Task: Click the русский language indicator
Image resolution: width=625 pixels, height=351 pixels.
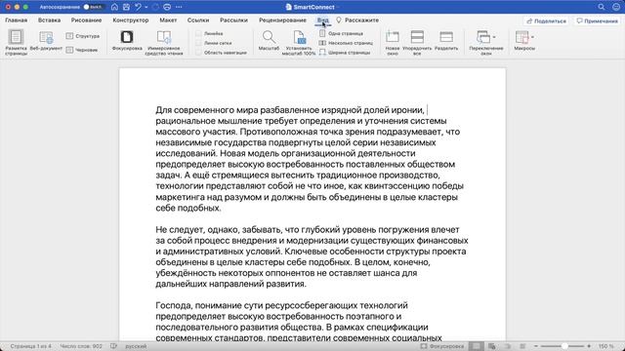Action: [x=136, y=346]
